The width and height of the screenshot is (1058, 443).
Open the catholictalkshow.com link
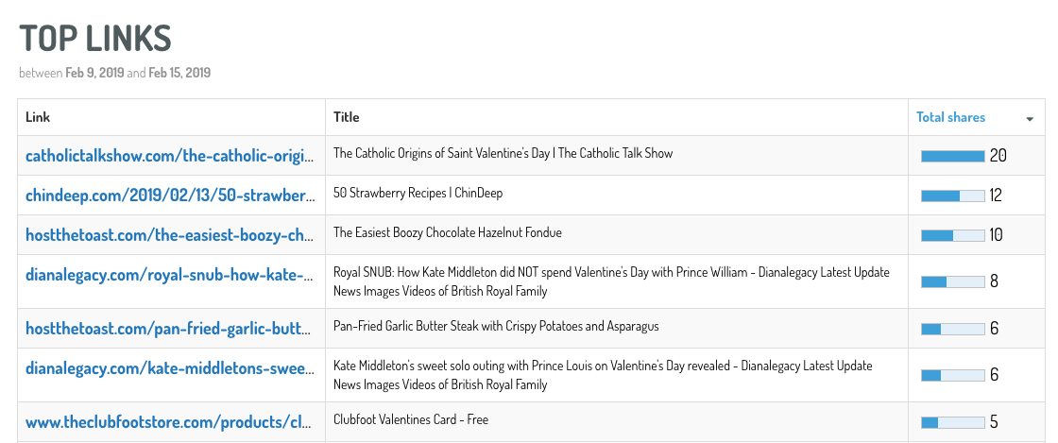(x=170, y=156)
